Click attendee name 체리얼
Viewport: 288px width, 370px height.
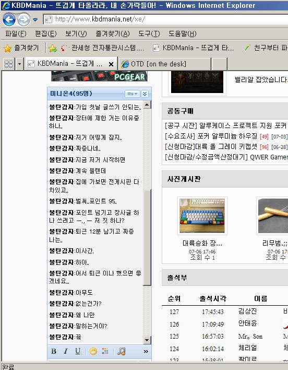[247, 348]
